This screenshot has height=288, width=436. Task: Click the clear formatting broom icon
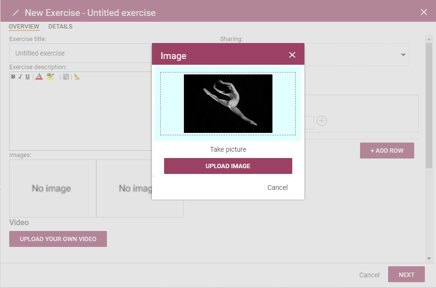77,77
